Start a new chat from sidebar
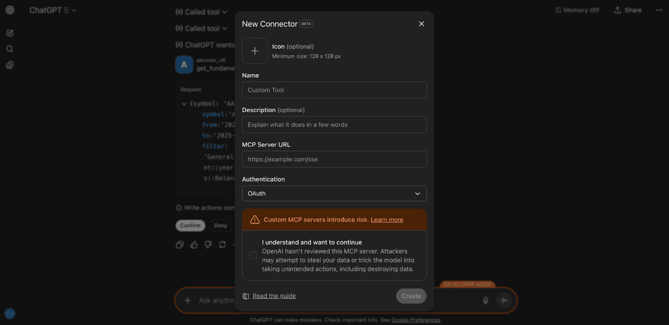 click(10, 33)
